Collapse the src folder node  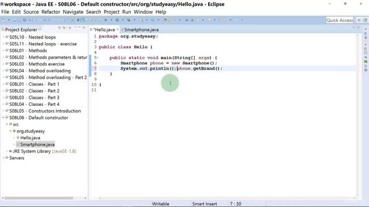[x=7, y=124]
